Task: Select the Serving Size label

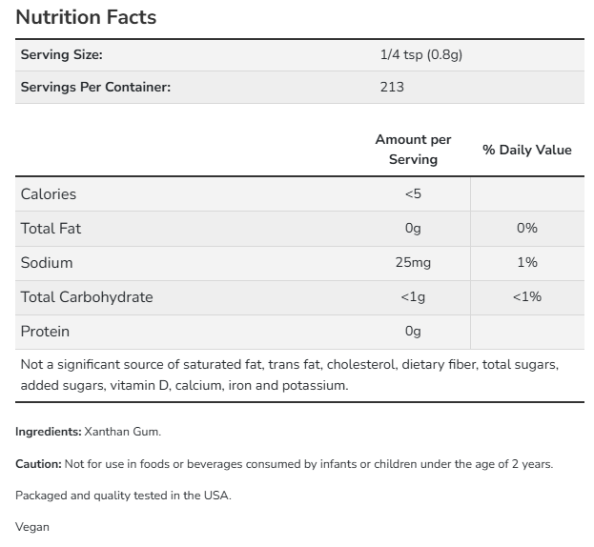Action: coord(61,55)
